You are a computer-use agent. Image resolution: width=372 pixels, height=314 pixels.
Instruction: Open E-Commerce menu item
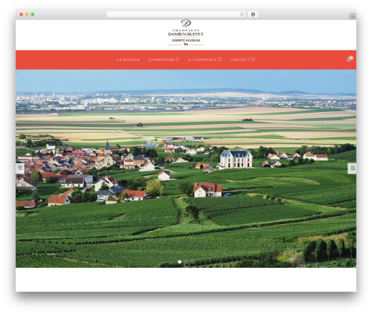202,59
